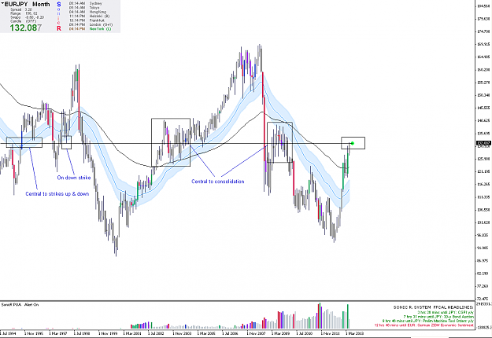Click the Helsinki session time row

(x=89, y=16)
